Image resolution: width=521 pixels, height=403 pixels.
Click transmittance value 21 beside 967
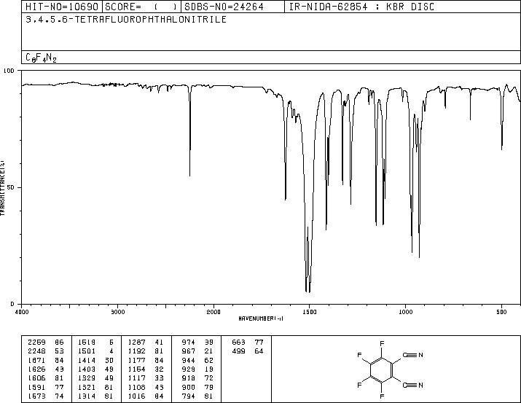click(208, 351)
